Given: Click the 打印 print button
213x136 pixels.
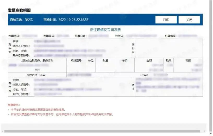Looking at the screenshot, I should [166, 20].
